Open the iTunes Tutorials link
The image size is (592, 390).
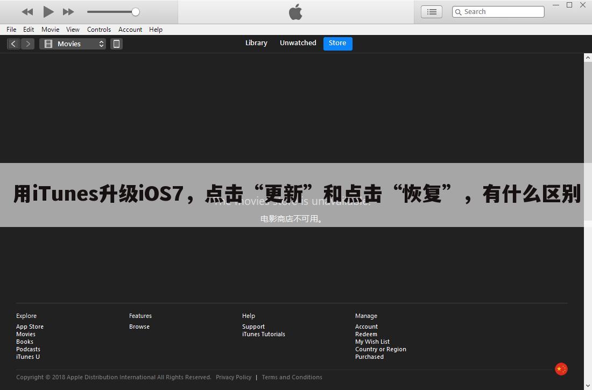pos(264,334)
